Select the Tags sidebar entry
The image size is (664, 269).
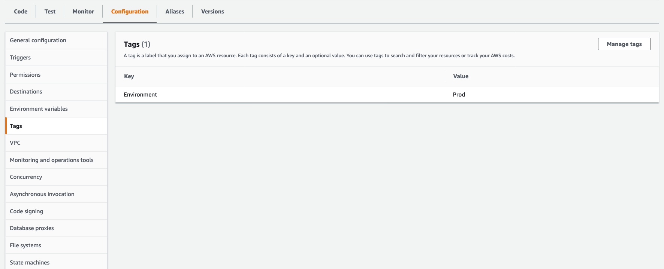pos(16,126)
